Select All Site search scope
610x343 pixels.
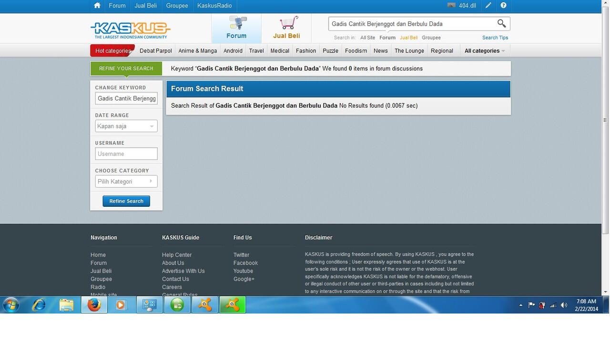[x=367, y=38]
